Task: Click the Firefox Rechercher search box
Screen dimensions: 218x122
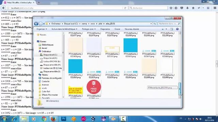Action: pyautogui.click(x=148, y=8)
